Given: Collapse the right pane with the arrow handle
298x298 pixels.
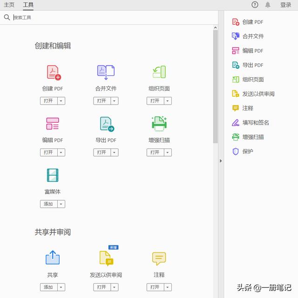Looking at the screenshot, I should pos(221,161).
